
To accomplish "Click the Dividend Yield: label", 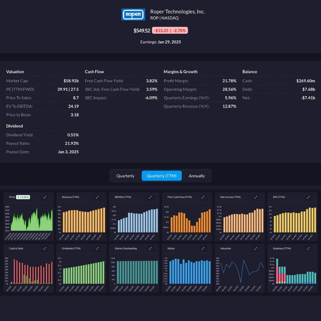I will pyautogui.click(x=20, y=135).
